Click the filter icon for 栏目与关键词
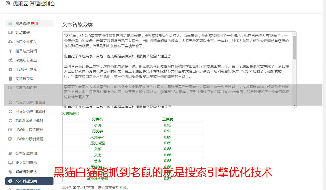 pyautogui.click(x=10, y=51)
